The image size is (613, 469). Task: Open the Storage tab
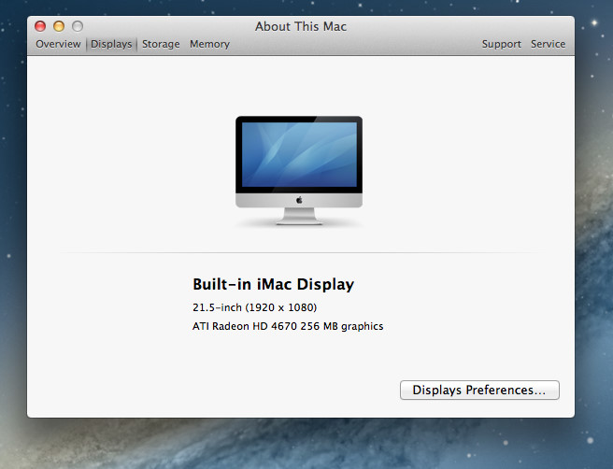click(161, 44)
